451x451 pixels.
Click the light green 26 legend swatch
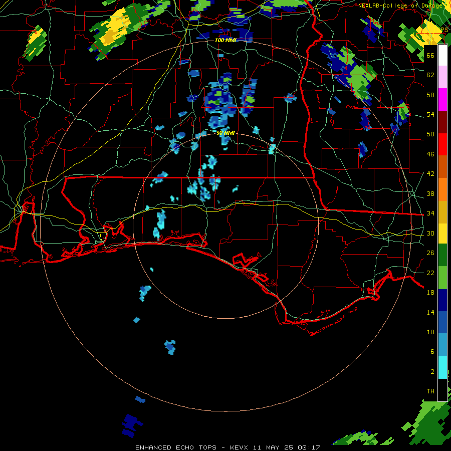click(442, 278)
